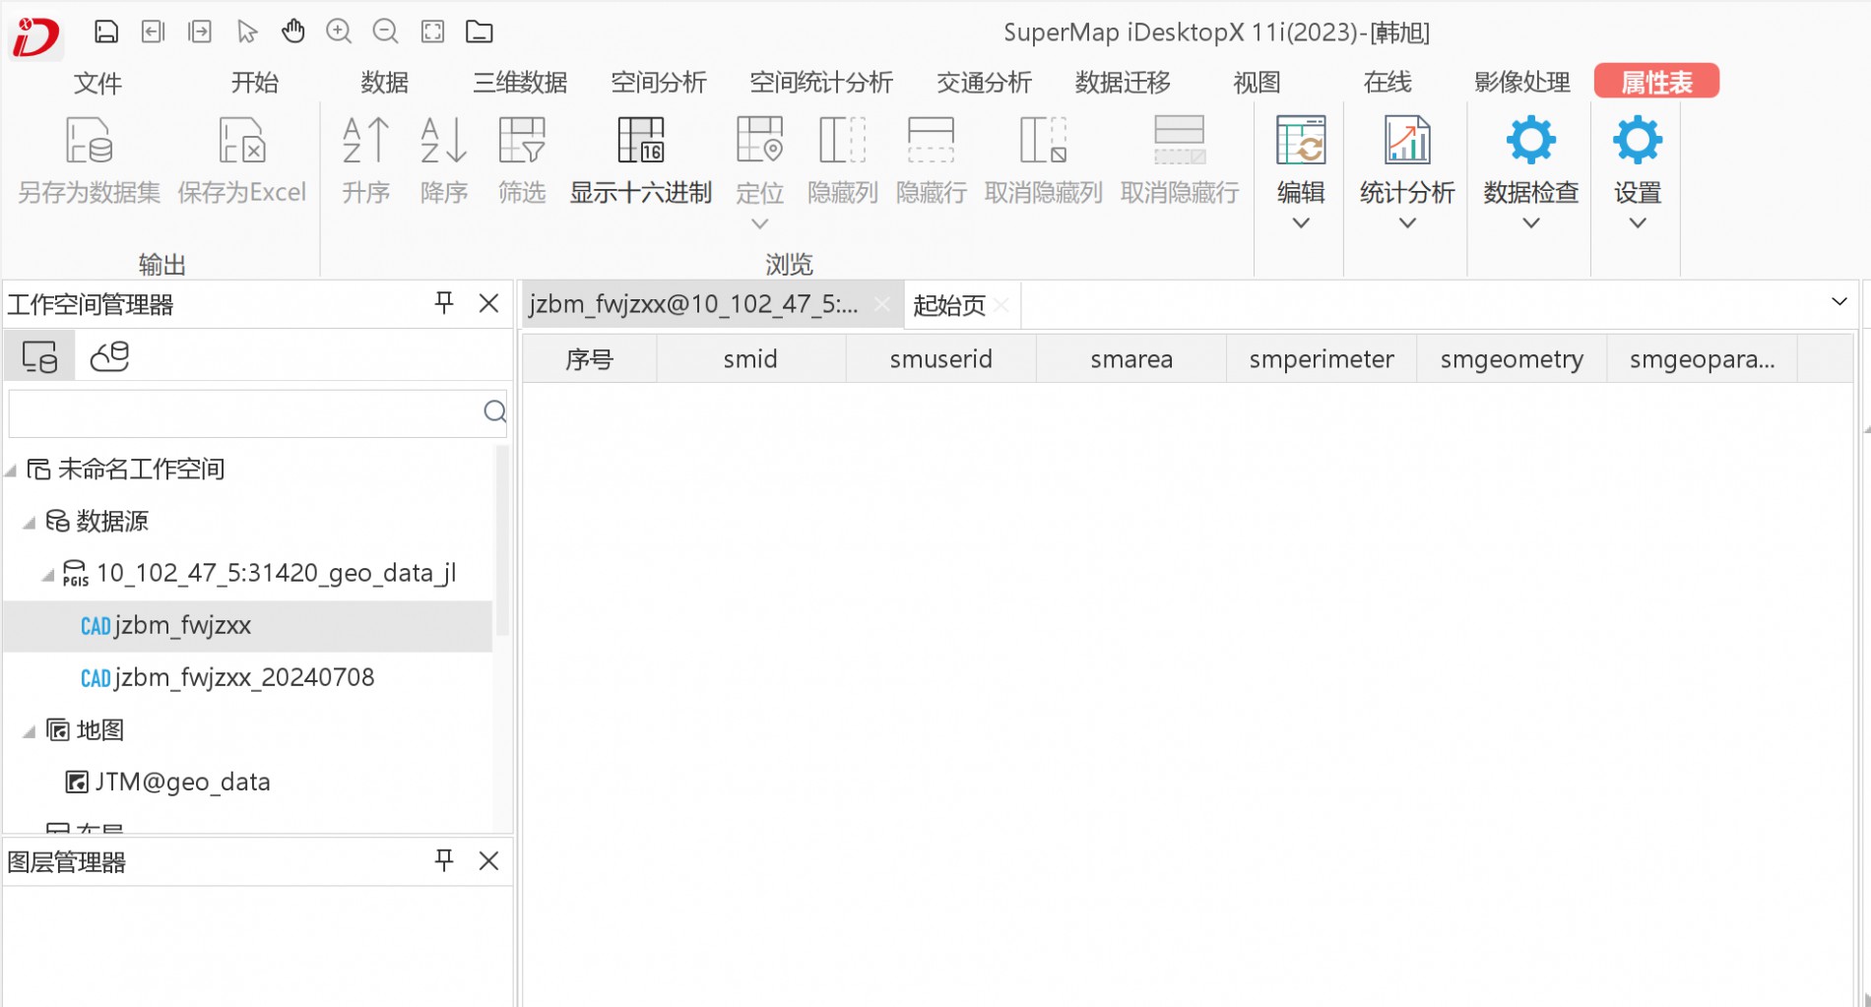Viewport: 1871px width, 1007px height.
Task: Open the document tabs list chevron
Action: click(x=1839, y=301)
